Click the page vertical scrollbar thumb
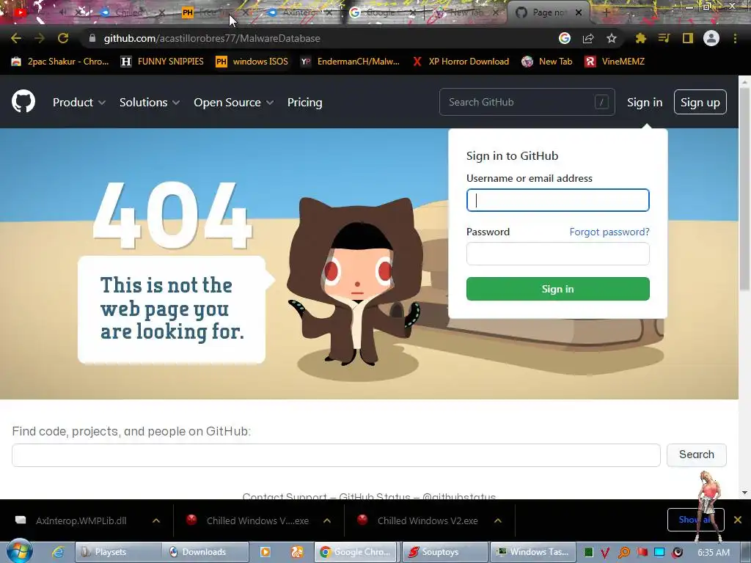Image resolution: width=751 pixels, height=563 pixels. tap(744, 189)
